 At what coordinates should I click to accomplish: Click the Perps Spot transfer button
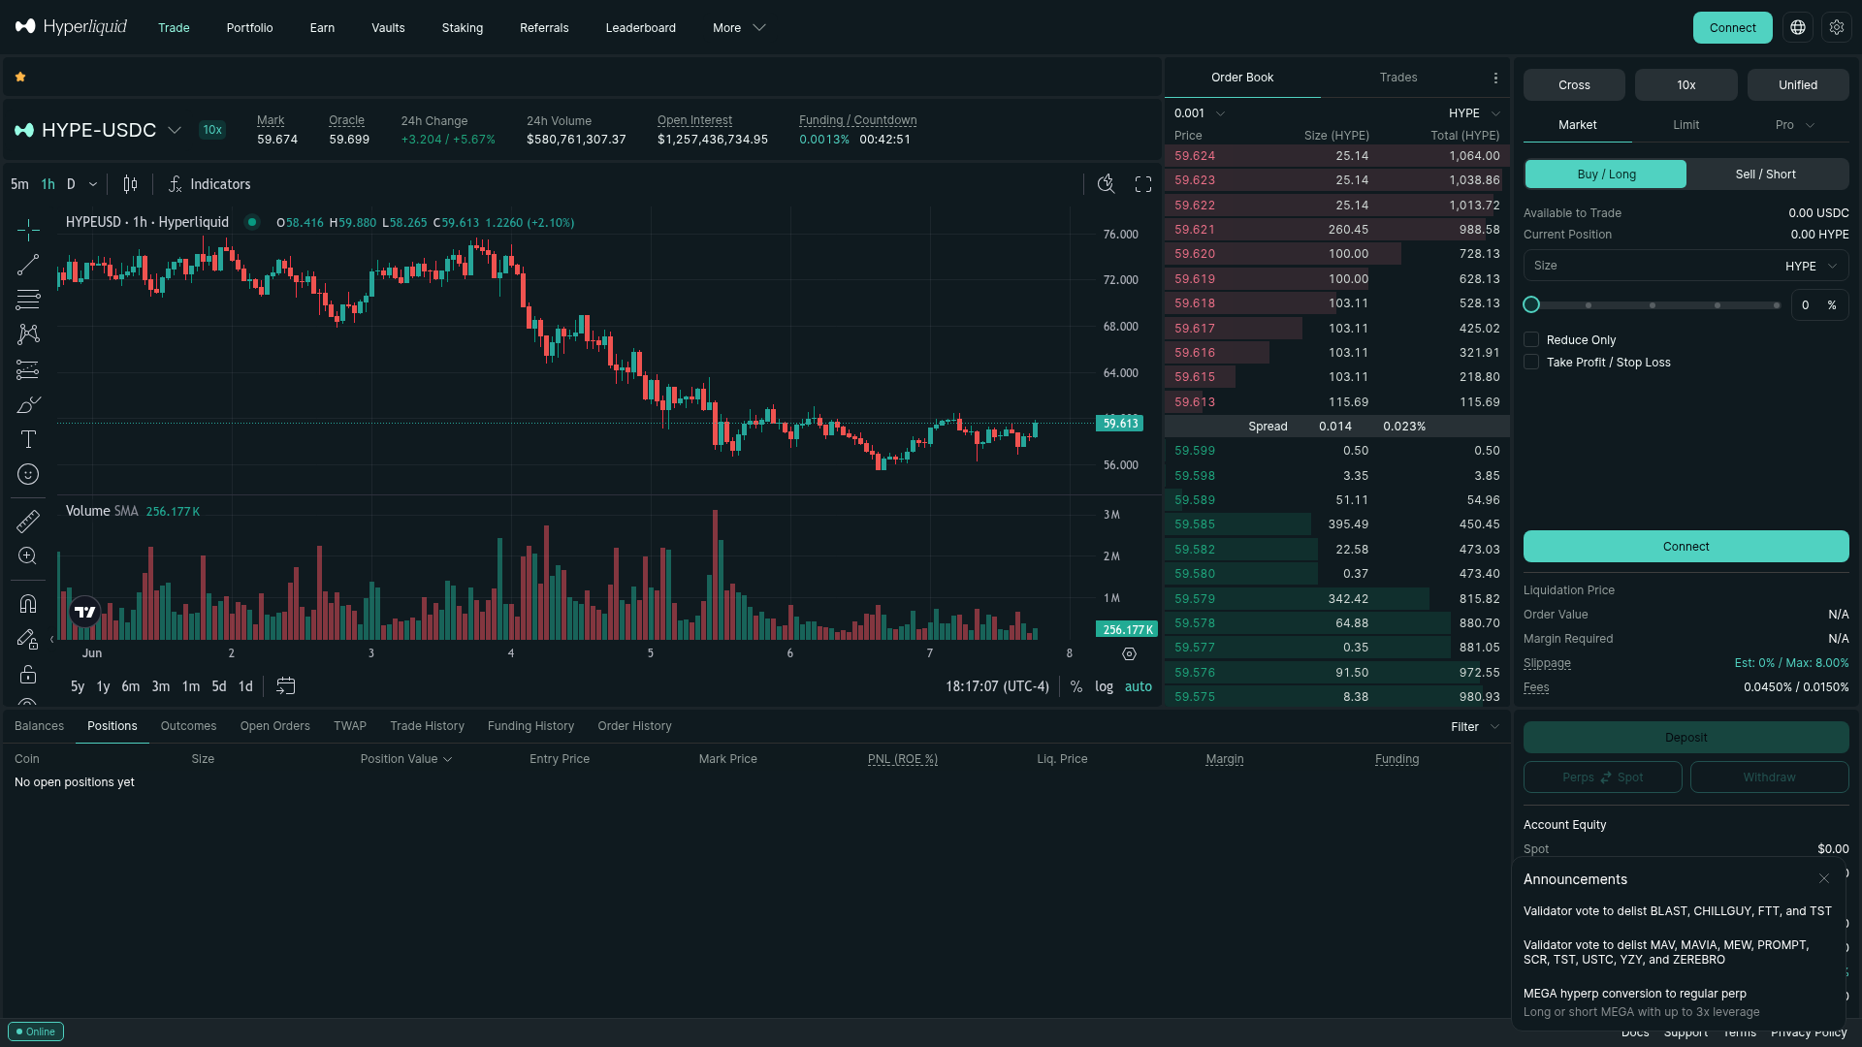click(1603, 777)
